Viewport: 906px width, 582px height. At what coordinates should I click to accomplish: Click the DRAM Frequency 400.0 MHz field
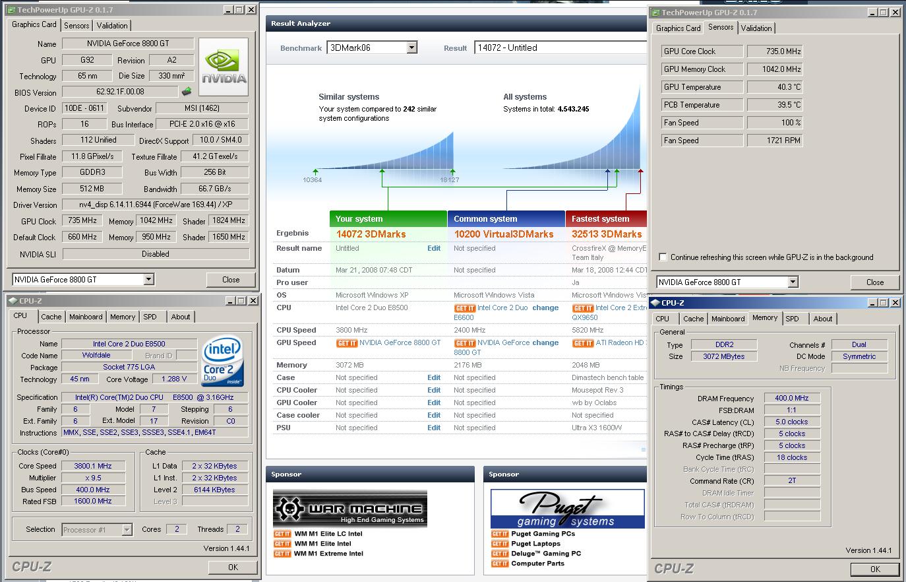tap(792, 398)
